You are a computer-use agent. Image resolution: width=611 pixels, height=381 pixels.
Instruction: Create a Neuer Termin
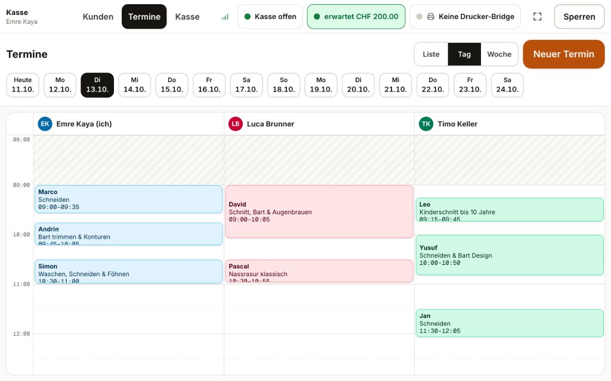click(563, 54)
